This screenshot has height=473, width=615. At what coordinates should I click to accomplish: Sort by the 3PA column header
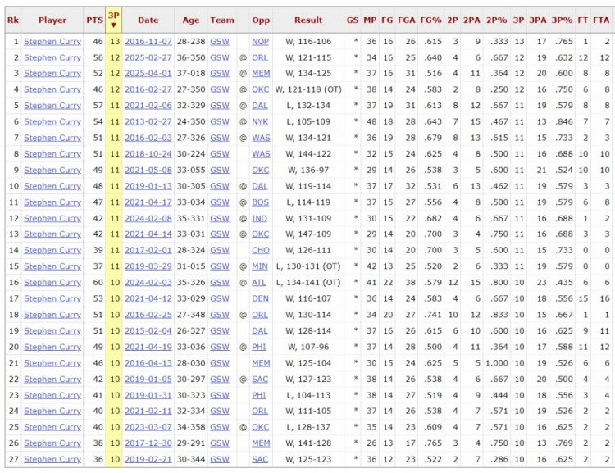[537, 20]
